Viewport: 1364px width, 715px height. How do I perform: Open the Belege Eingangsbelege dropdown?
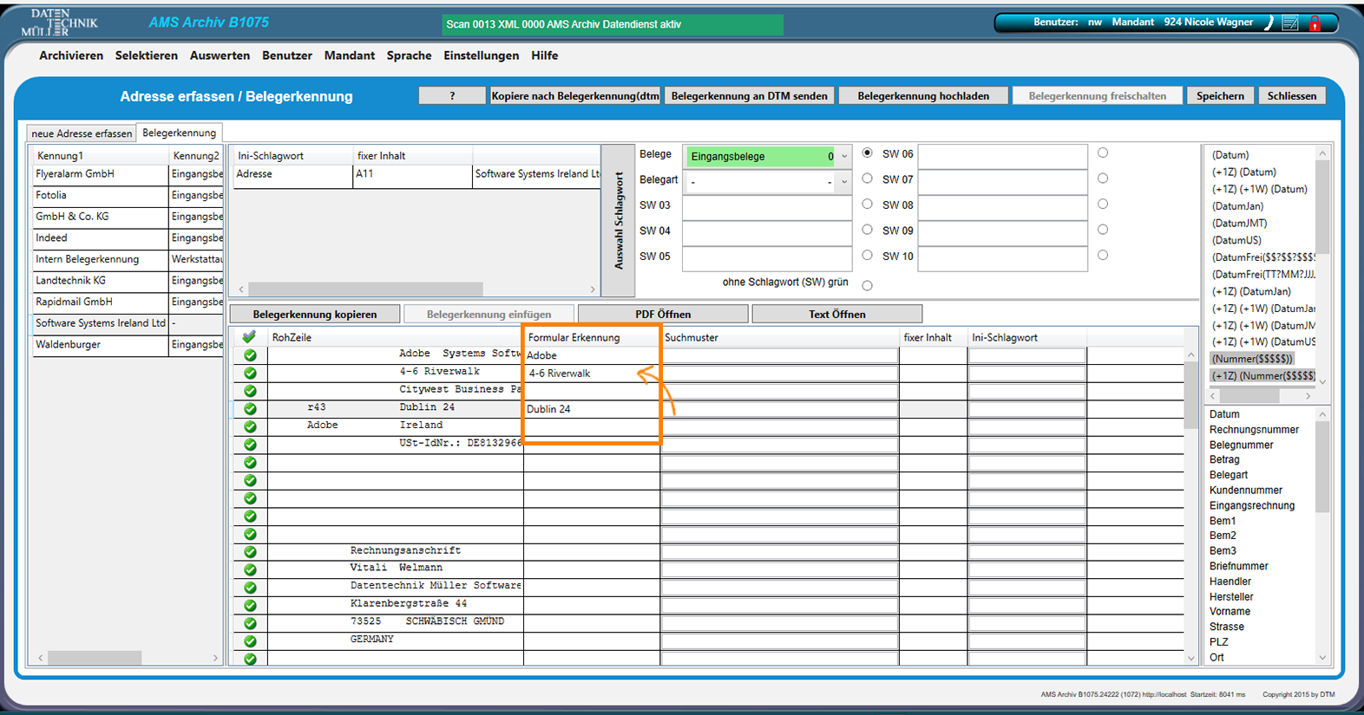pyautogui.click(x=844, y=157)
